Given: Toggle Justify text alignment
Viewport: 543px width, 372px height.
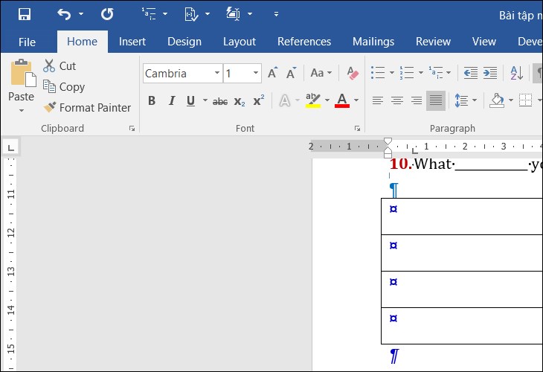Looking at the screenshot, I should point(436,101).
